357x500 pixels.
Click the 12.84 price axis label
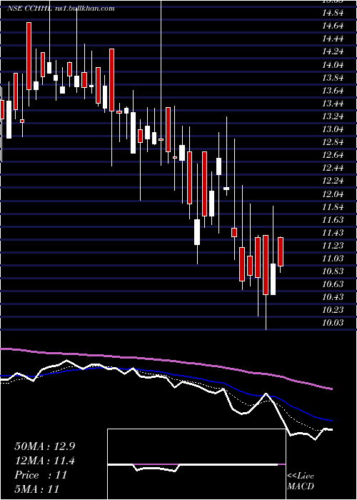(333, 142)
